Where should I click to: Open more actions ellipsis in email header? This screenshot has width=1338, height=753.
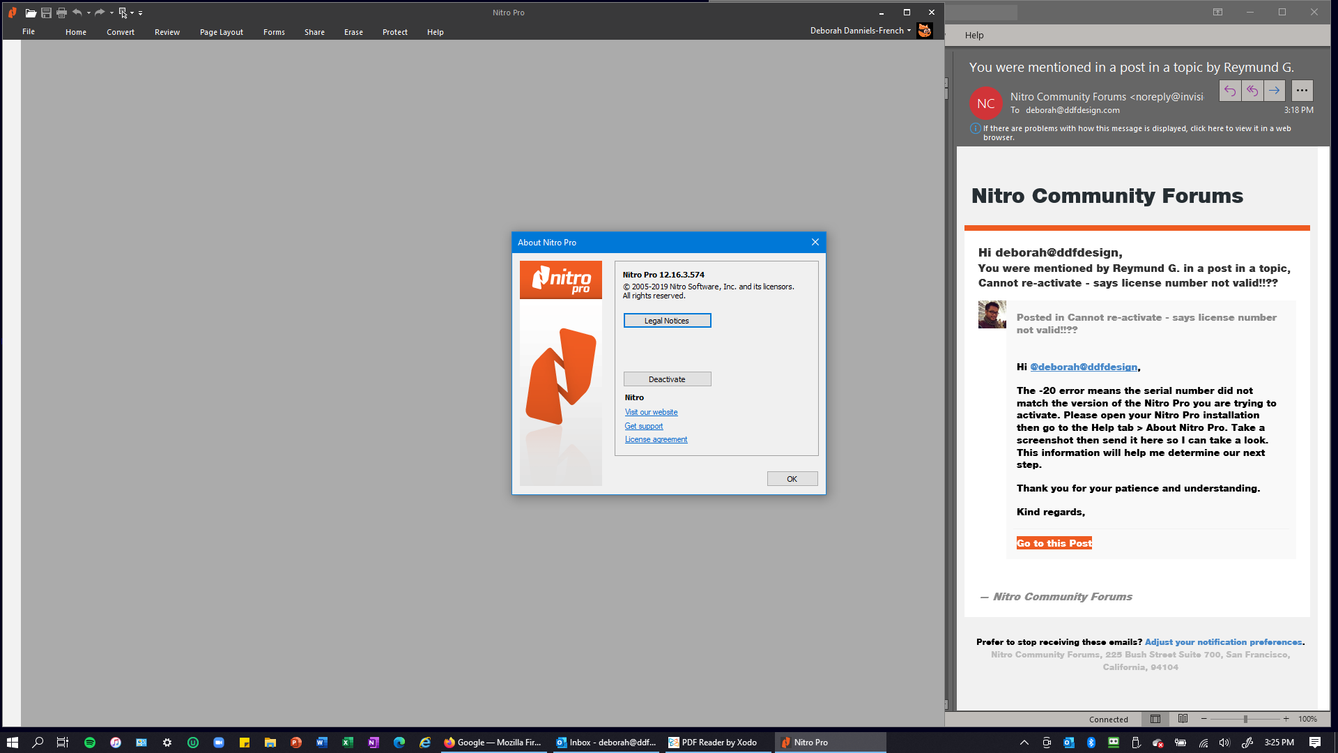1302,91
